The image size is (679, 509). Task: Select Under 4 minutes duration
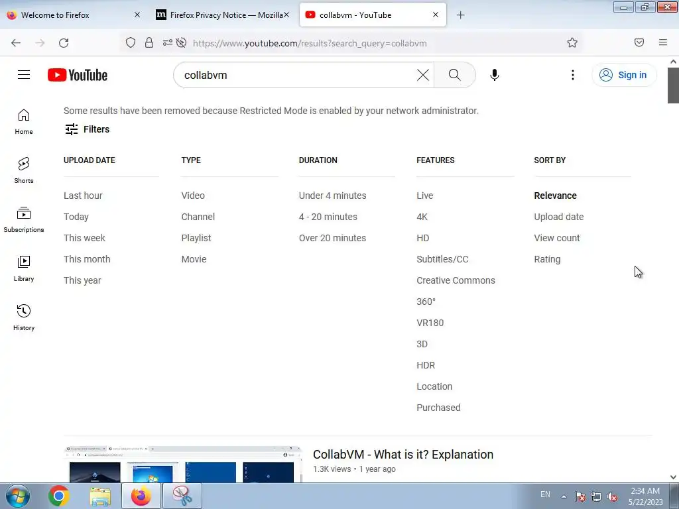tap(333, 196)
